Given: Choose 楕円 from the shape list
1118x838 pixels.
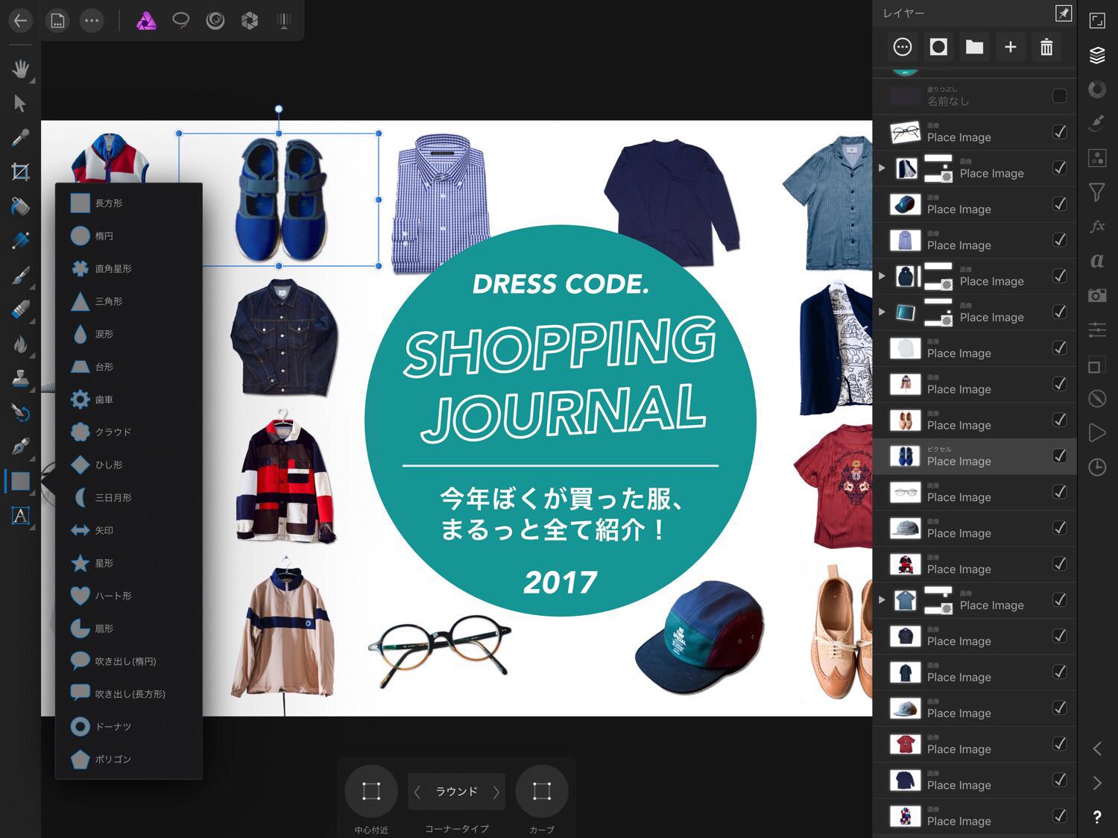Looking at the screenshot, I should tap(104, 236).
